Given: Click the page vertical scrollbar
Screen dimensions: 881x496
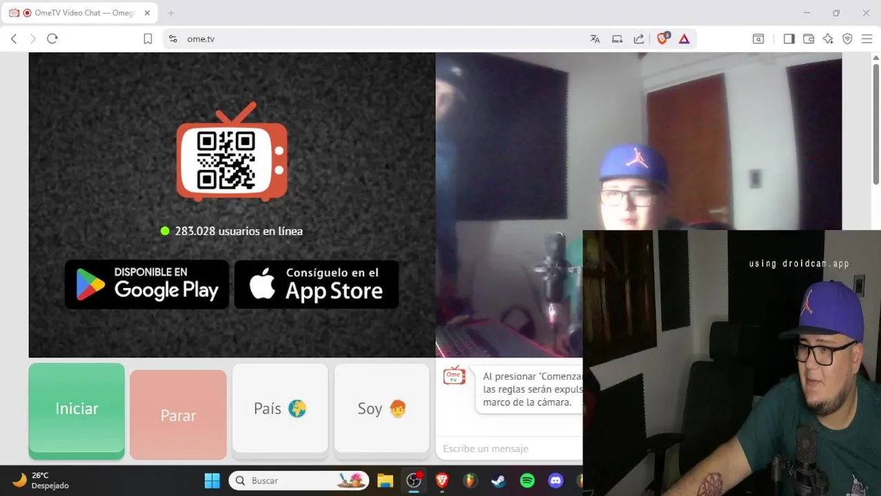Looking at the screenshot, I should pos(876,124).
